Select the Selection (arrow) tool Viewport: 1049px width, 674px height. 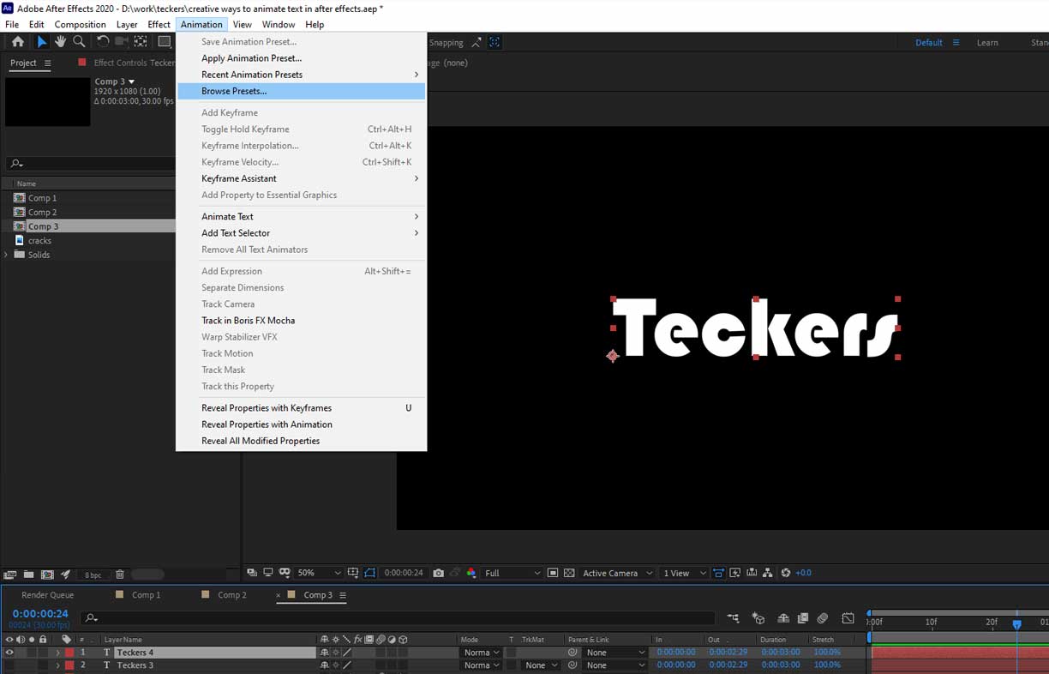point(41,41)
